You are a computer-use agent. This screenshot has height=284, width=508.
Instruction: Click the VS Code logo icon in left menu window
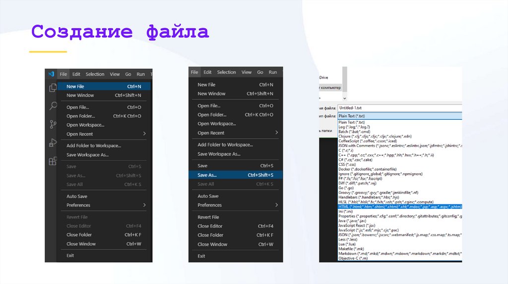(51, 74)
